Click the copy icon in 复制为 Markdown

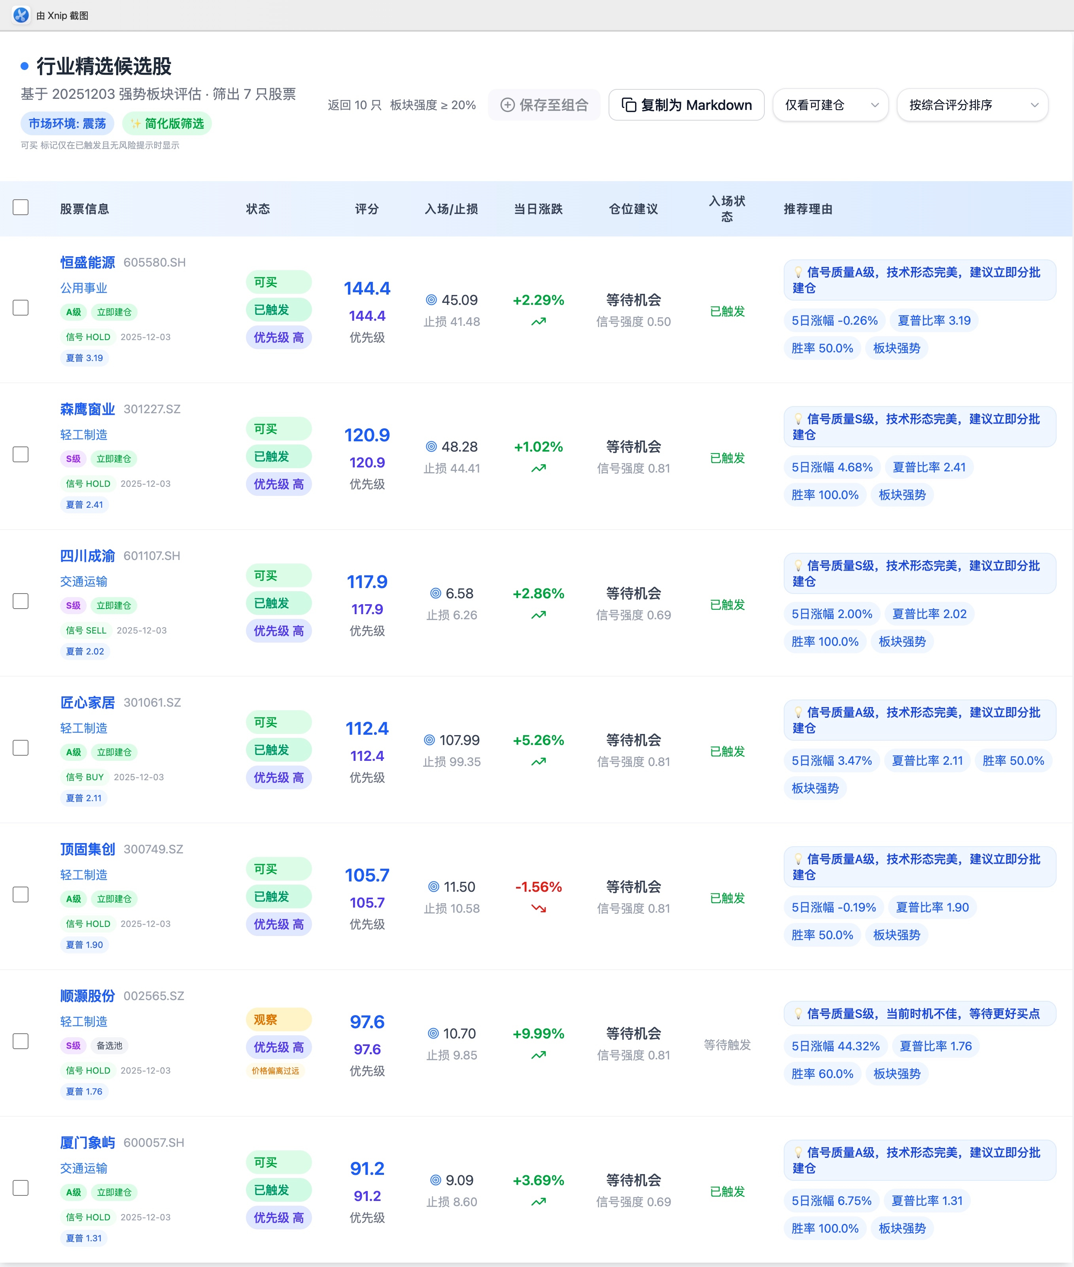tap(629, 105)
